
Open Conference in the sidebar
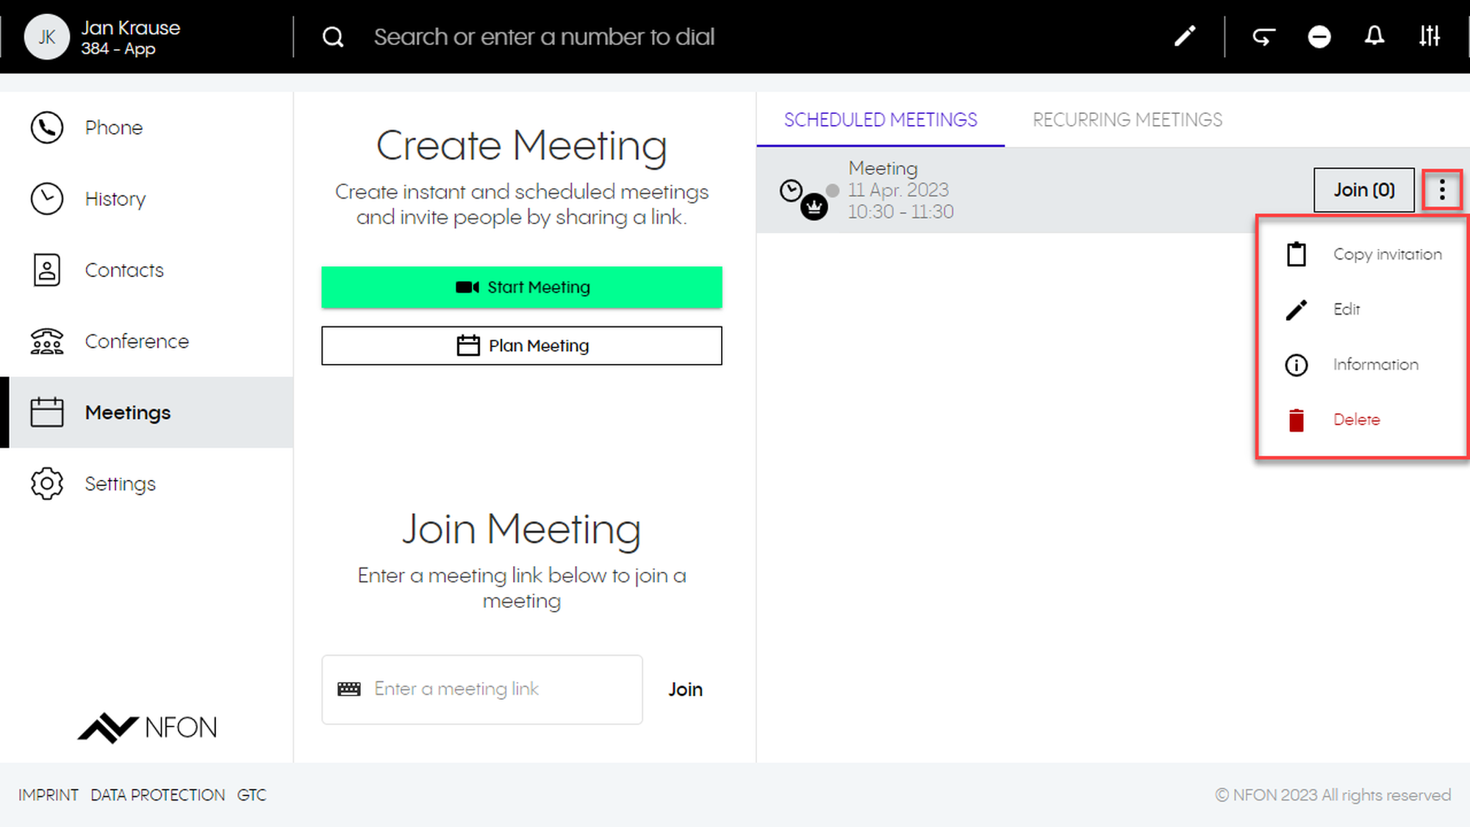[136, 342]
